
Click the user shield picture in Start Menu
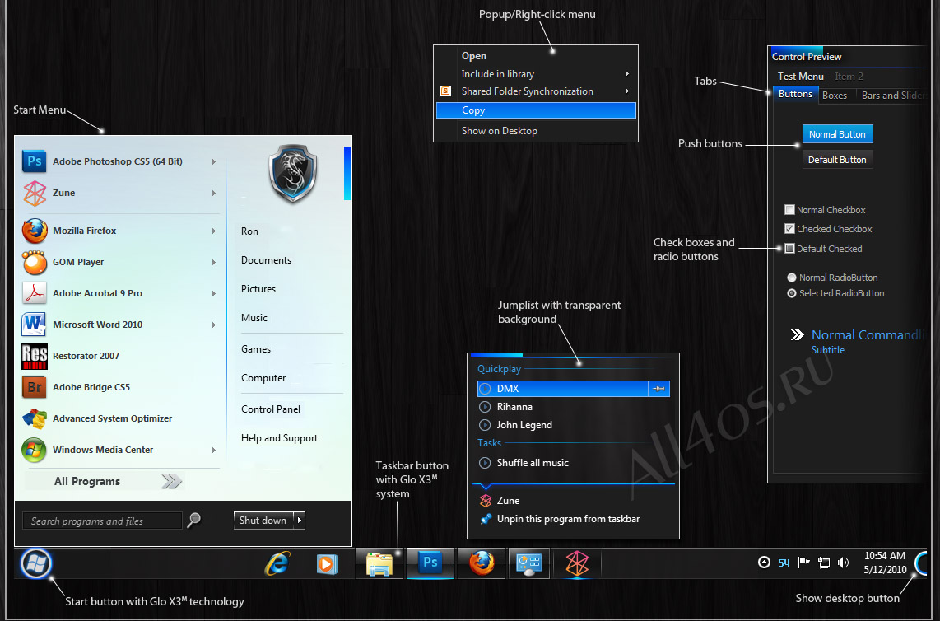292,173
